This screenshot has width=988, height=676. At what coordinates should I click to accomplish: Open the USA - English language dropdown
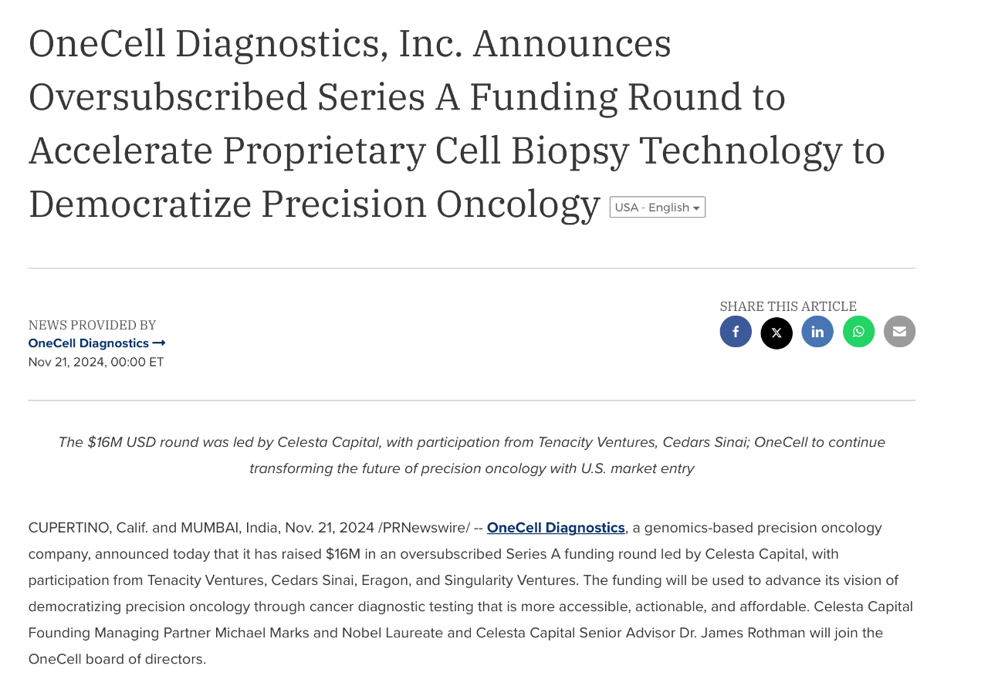[652, 208]
